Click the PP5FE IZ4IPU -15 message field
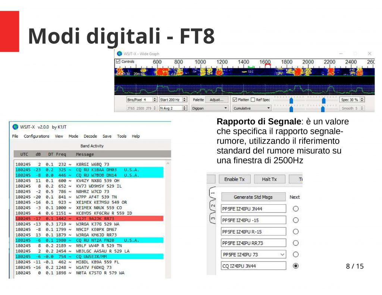This screenshot has width=382, height=295. [253, 220]
